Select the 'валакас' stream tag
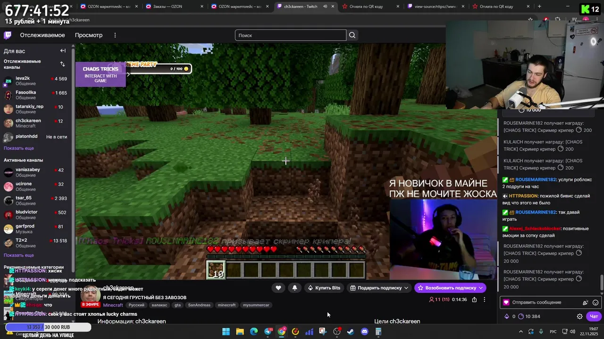This screenshot has width=604, height=339. pyautogui.click(x=159, y=305)
